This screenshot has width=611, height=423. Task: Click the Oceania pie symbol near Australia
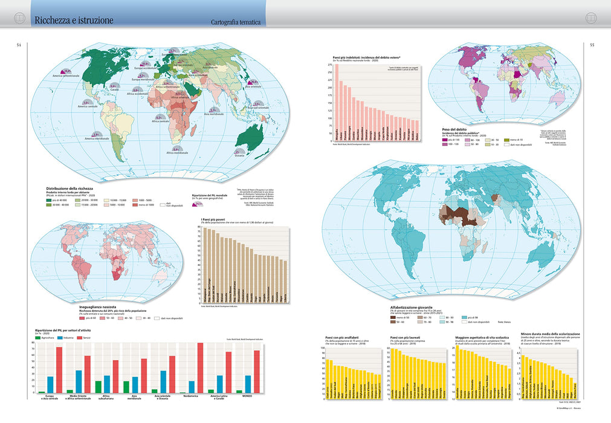(239, 152)
